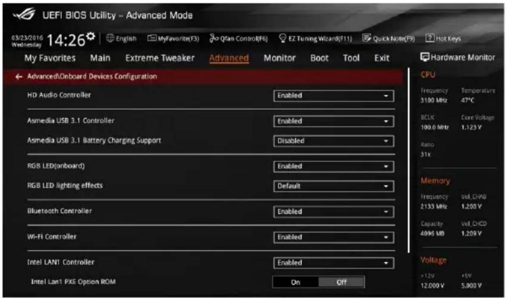Set Intel Lan1 PXE Option ROM to Off
Viewport: 506px width, 298px height.
(x=342, y=282)
